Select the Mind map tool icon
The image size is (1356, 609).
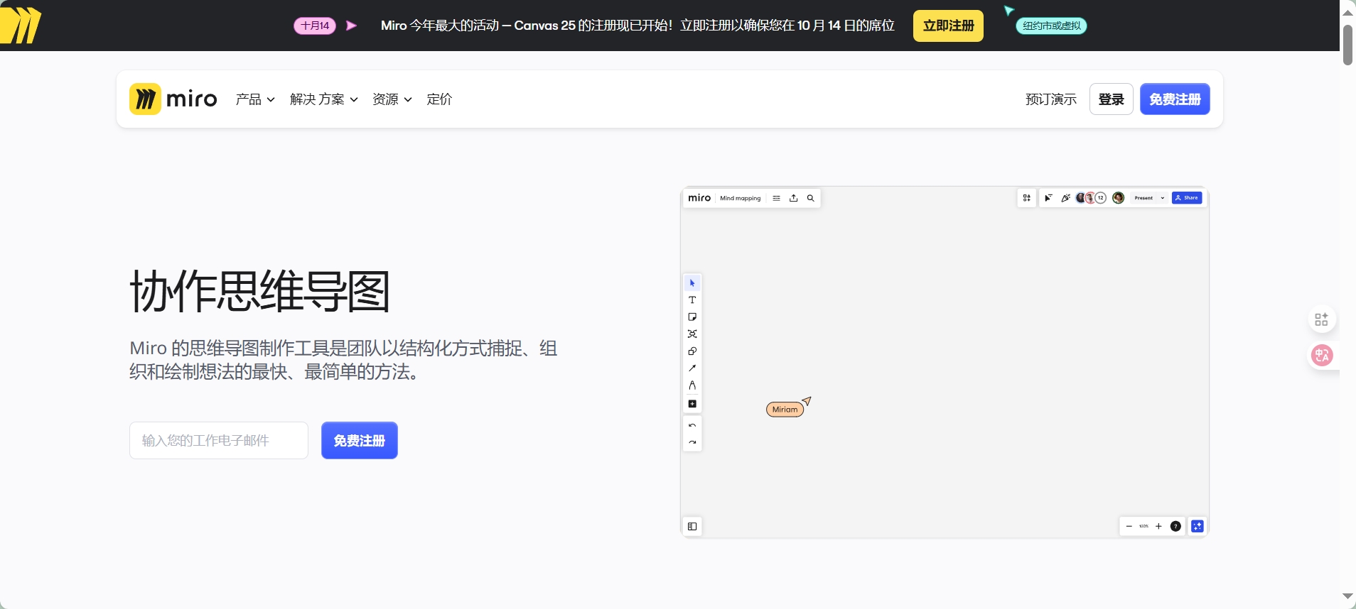[692, 334]
